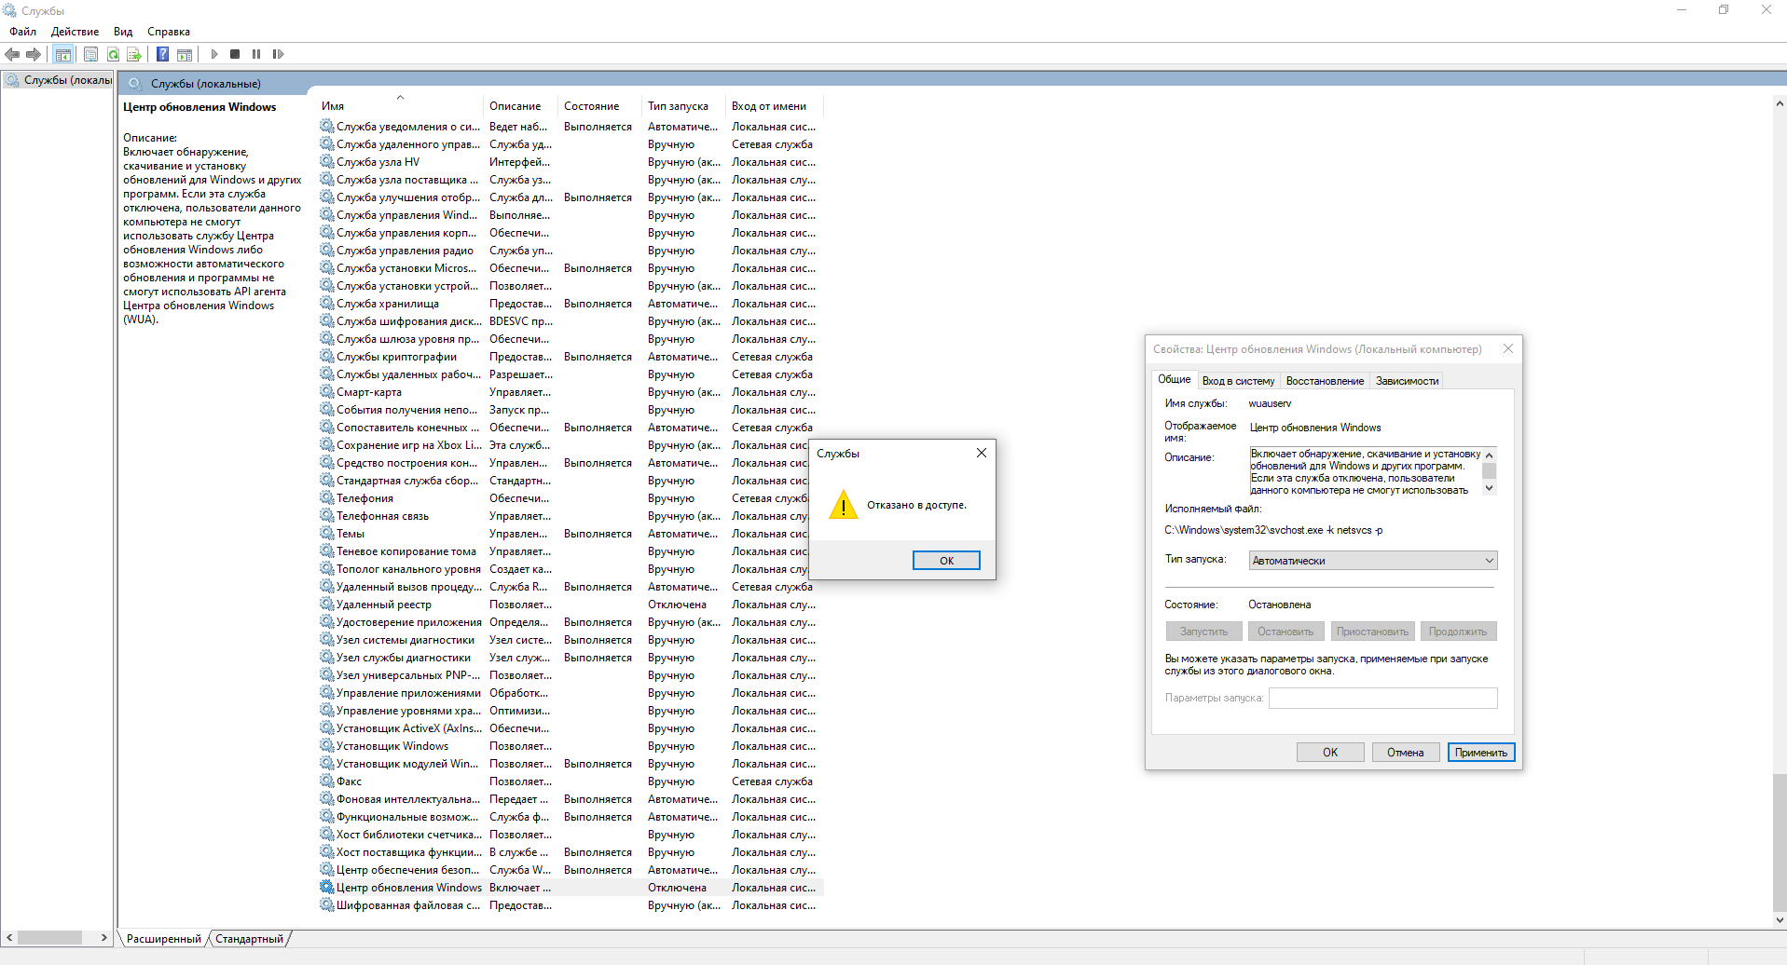Viewport: 1787px width, 965px height.
Task: Toggle the show/hide action pane icon
Action: click(x=185, y=54)
